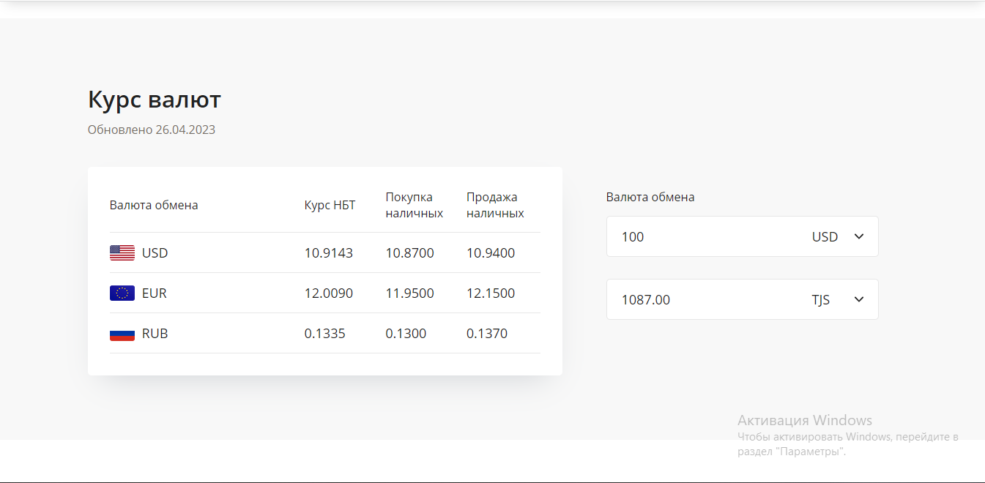Click the chevron next to USD

pos(859,236)
